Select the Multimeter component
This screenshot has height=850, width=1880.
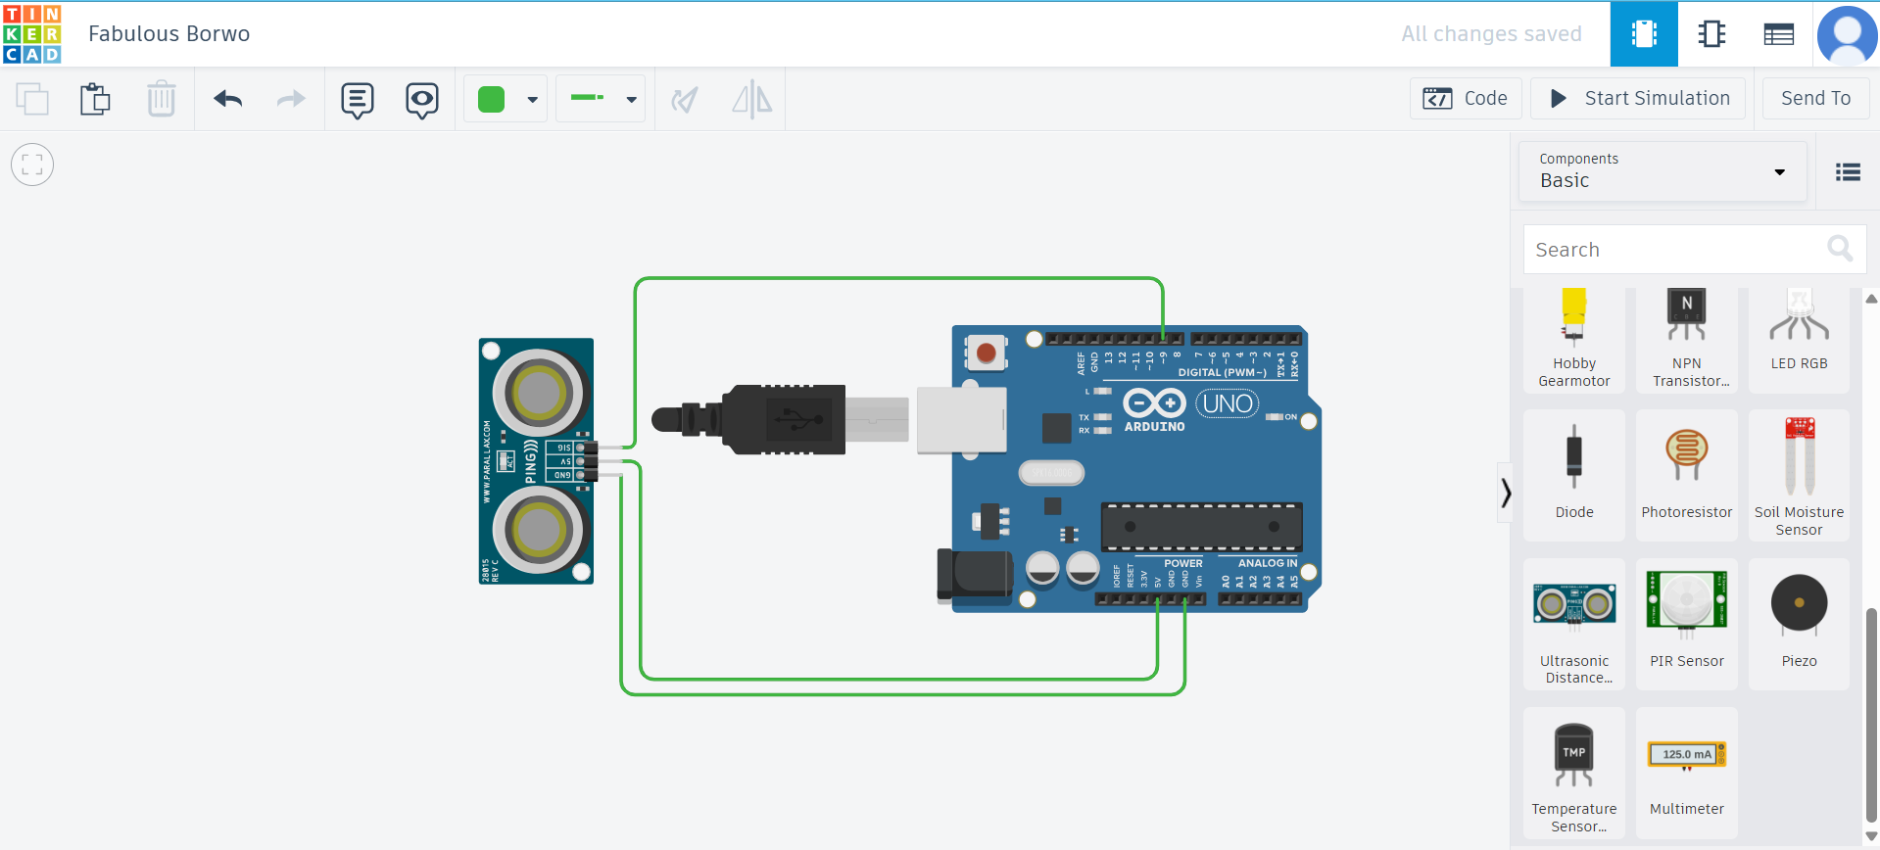pos(1687,773)
